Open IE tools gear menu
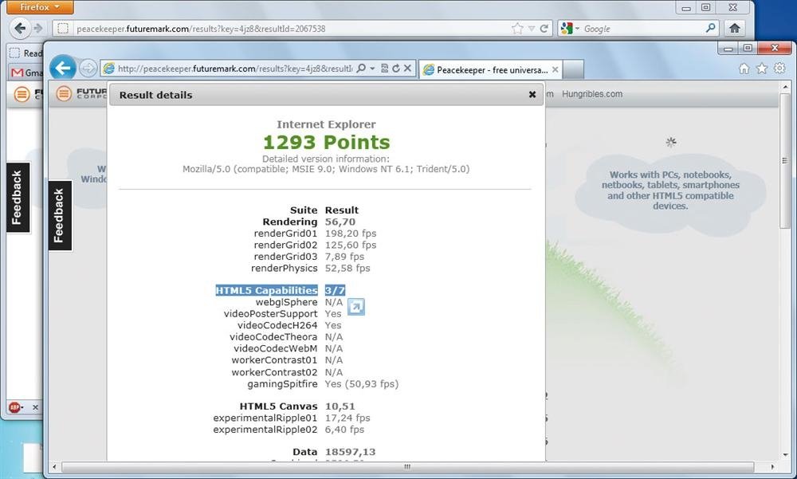 (779, 68)
